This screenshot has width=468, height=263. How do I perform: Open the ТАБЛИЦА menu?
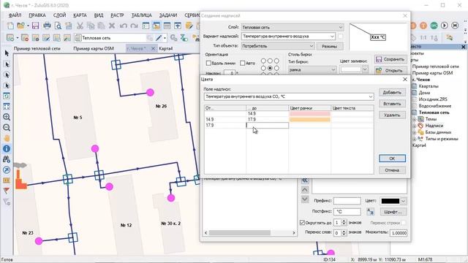pos(141,15)
